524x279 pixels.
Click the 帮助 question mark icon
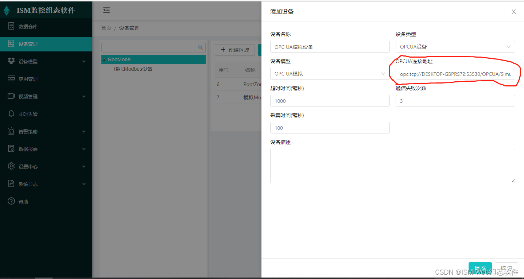tap(12, 201)
